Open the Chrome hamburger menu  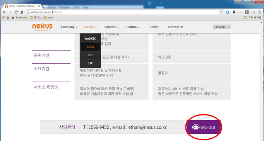[x=259, y=12]
